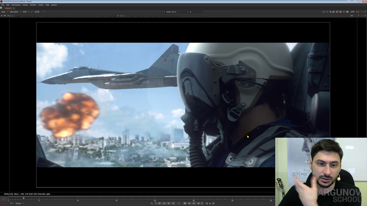Toggle the lock viewer target icon
This screenshot has width=367, height=206.
[x=344, y=12]
